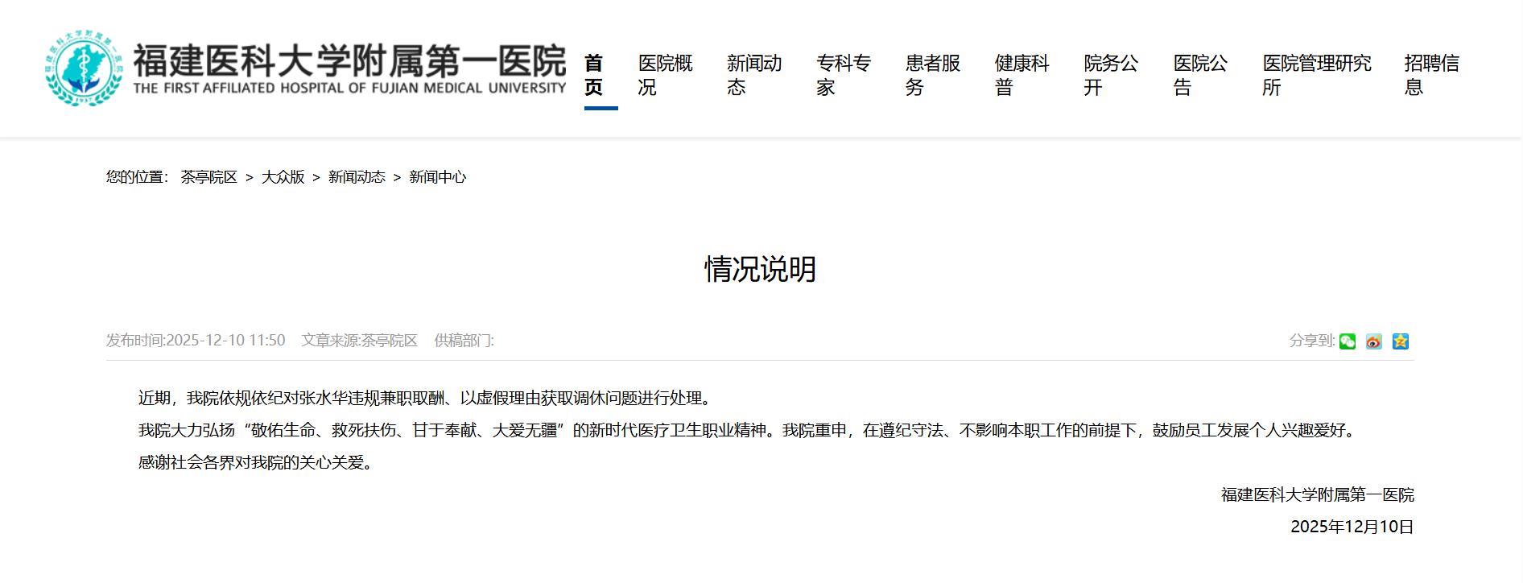Navigate to 健康科普 section
Viewport: 1523px width, 583px height.
(1022, 75)
